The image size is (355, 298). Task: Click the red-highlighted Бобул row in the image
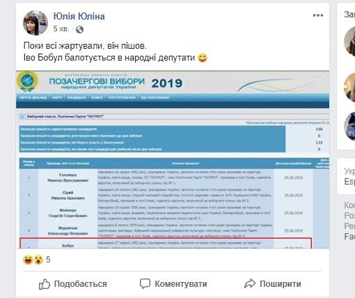click(x=166, y=243)
